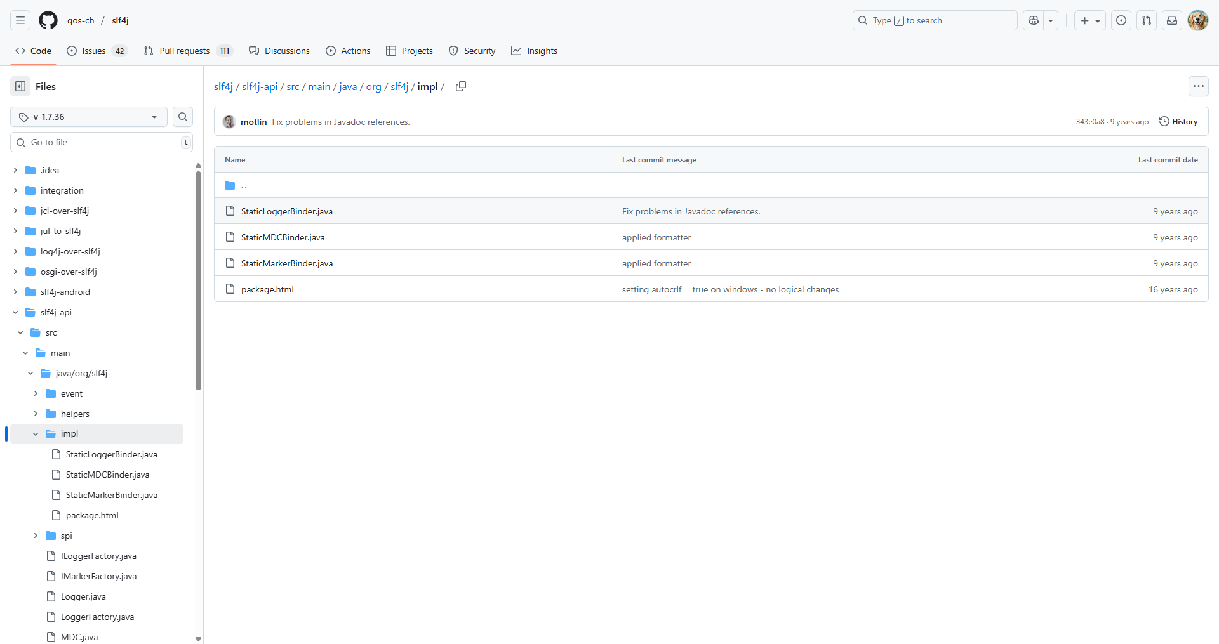Image resolution: width=1219 pixels, height=644 pixels.
Task: Expand the slf4j-android folder
Action: pos(15,292)
